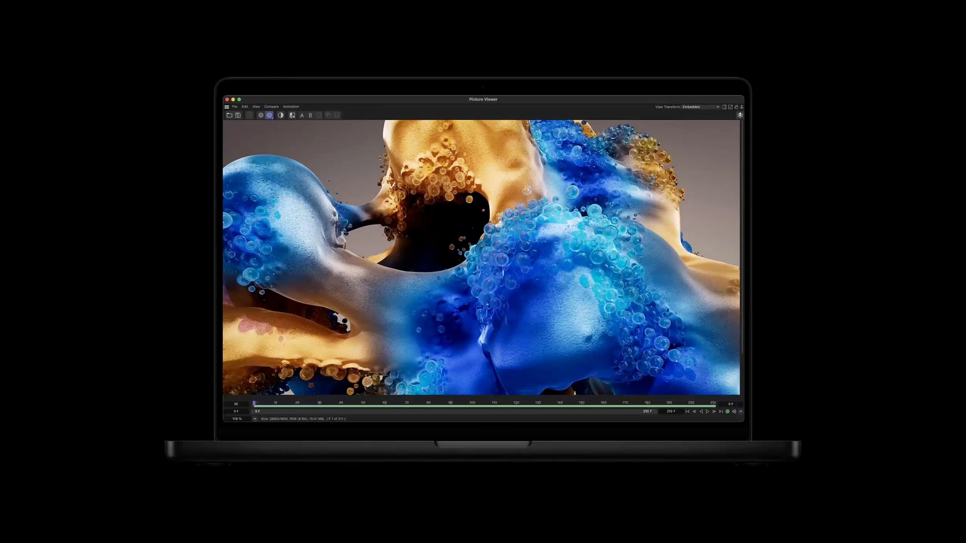Open viewer in new window icon
Screen dimensions: 966x543
pyautogui.click(x=731, y=107)
